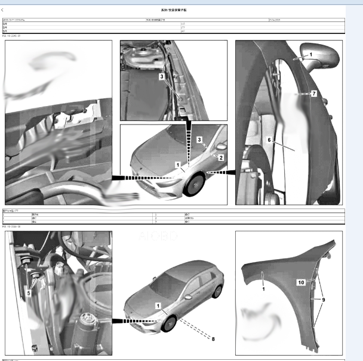
Task: Select callout 5 on the strut mount image
Action: 29,293
